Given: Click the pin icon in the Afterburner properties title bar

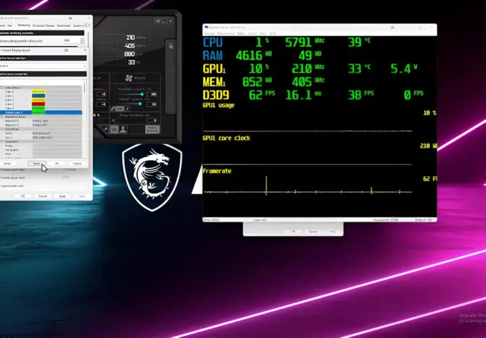Looking at the screenshot, I should 70,18.
